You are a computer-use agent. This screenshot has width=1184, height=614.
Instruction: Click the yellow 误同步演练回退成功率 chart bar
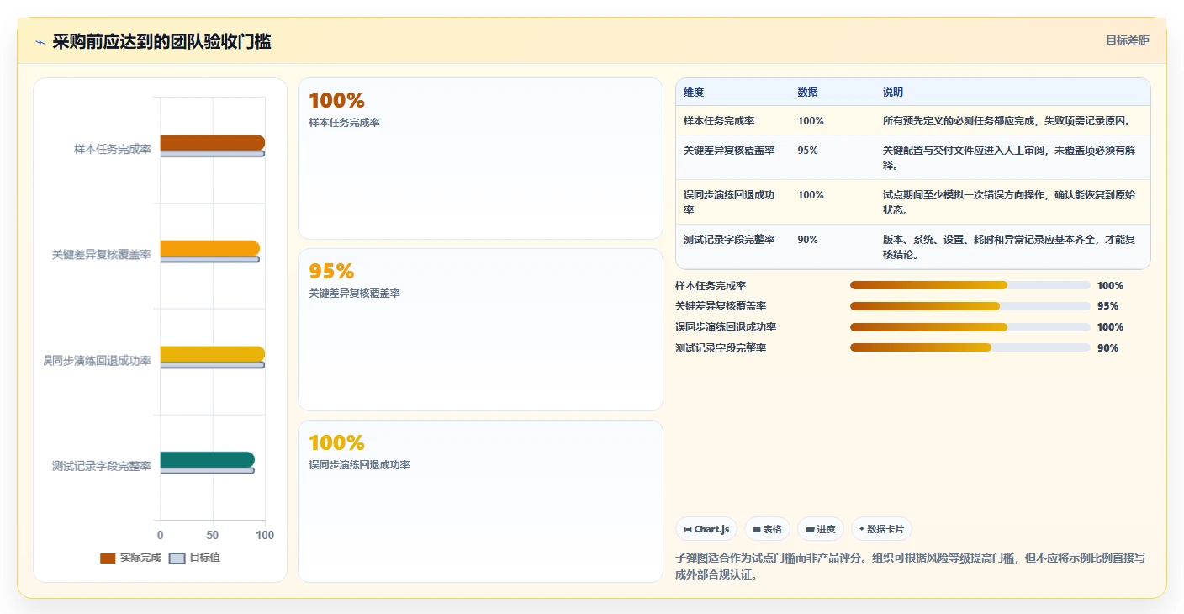pos(213,354)
